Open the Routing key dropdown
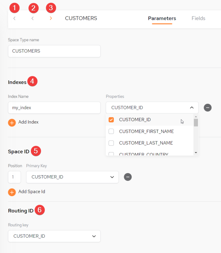 54,236
